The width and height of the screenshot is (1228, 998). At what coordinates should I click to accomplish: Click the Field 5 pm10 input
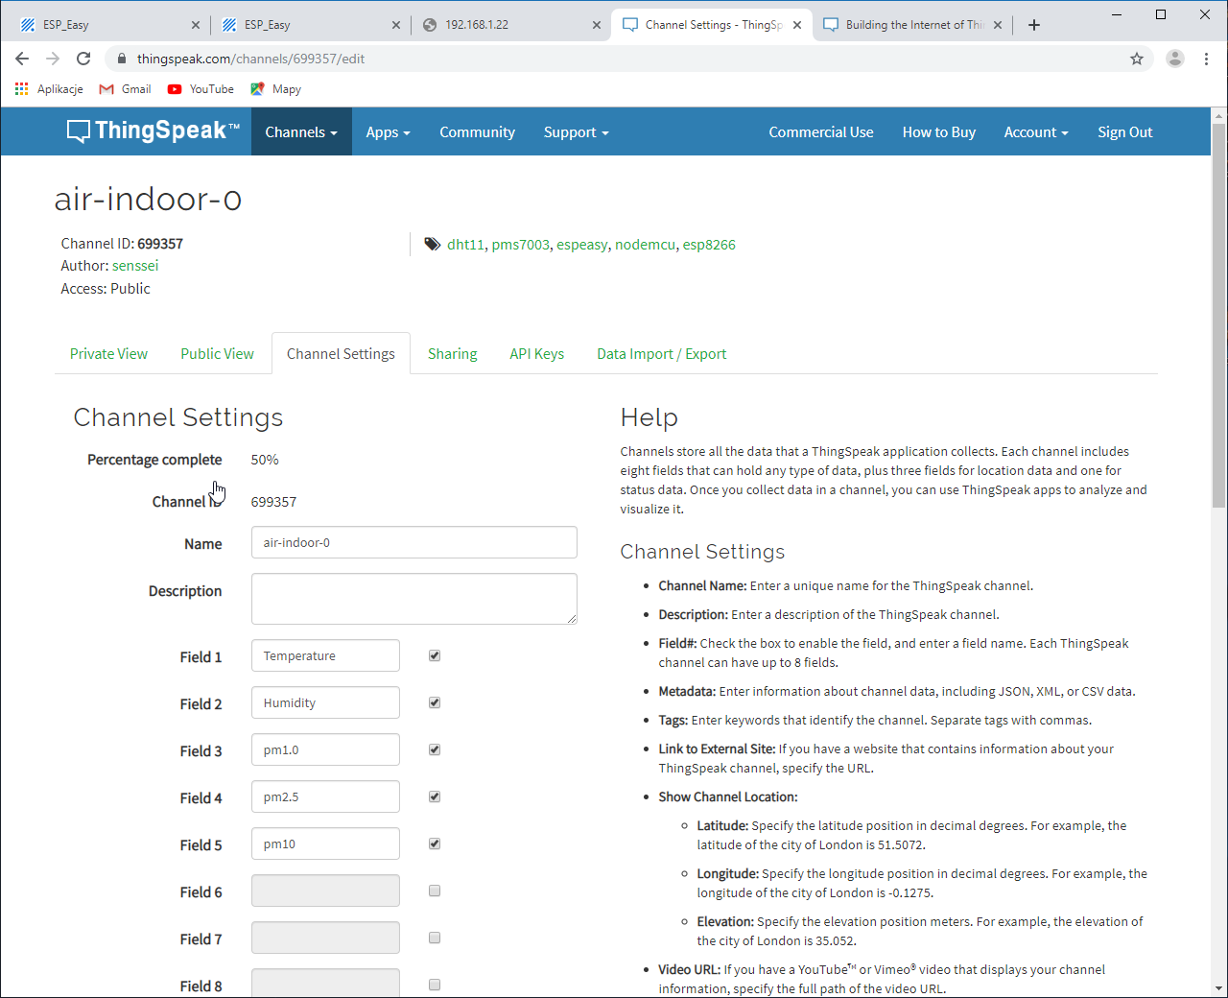[325, 844]
